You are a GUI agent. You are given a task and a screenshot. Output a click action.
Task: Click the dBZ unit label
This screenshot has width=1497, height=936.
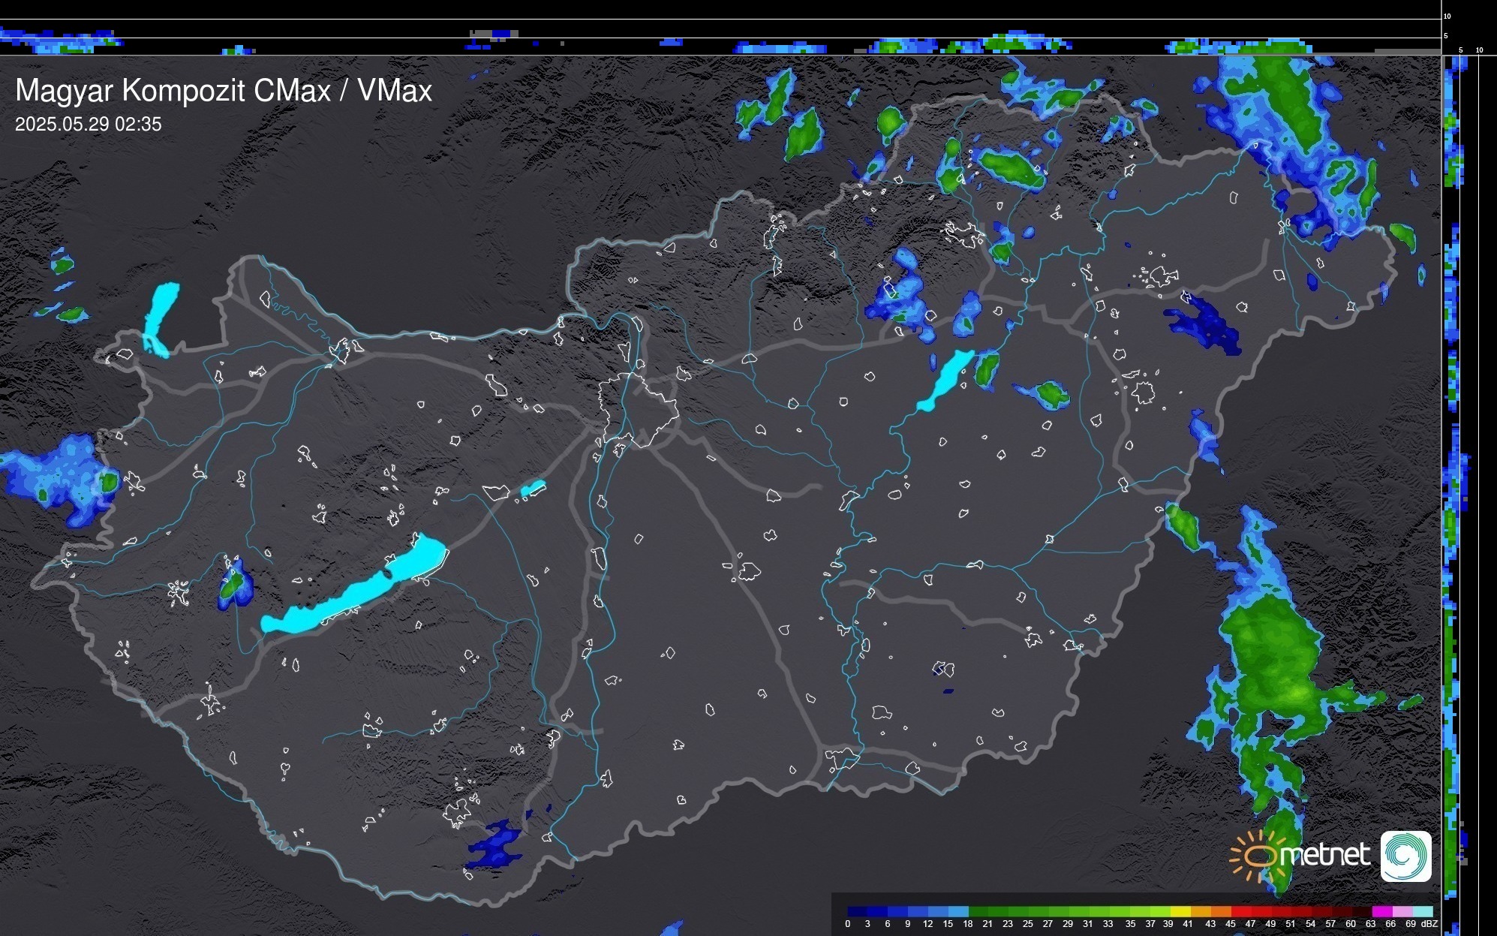click(x=1429, y=924)
